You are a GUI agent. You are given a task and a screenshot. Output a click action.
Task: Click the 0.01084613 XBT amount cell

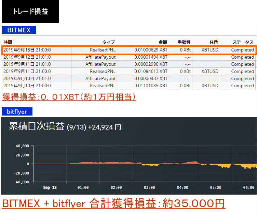151,71
